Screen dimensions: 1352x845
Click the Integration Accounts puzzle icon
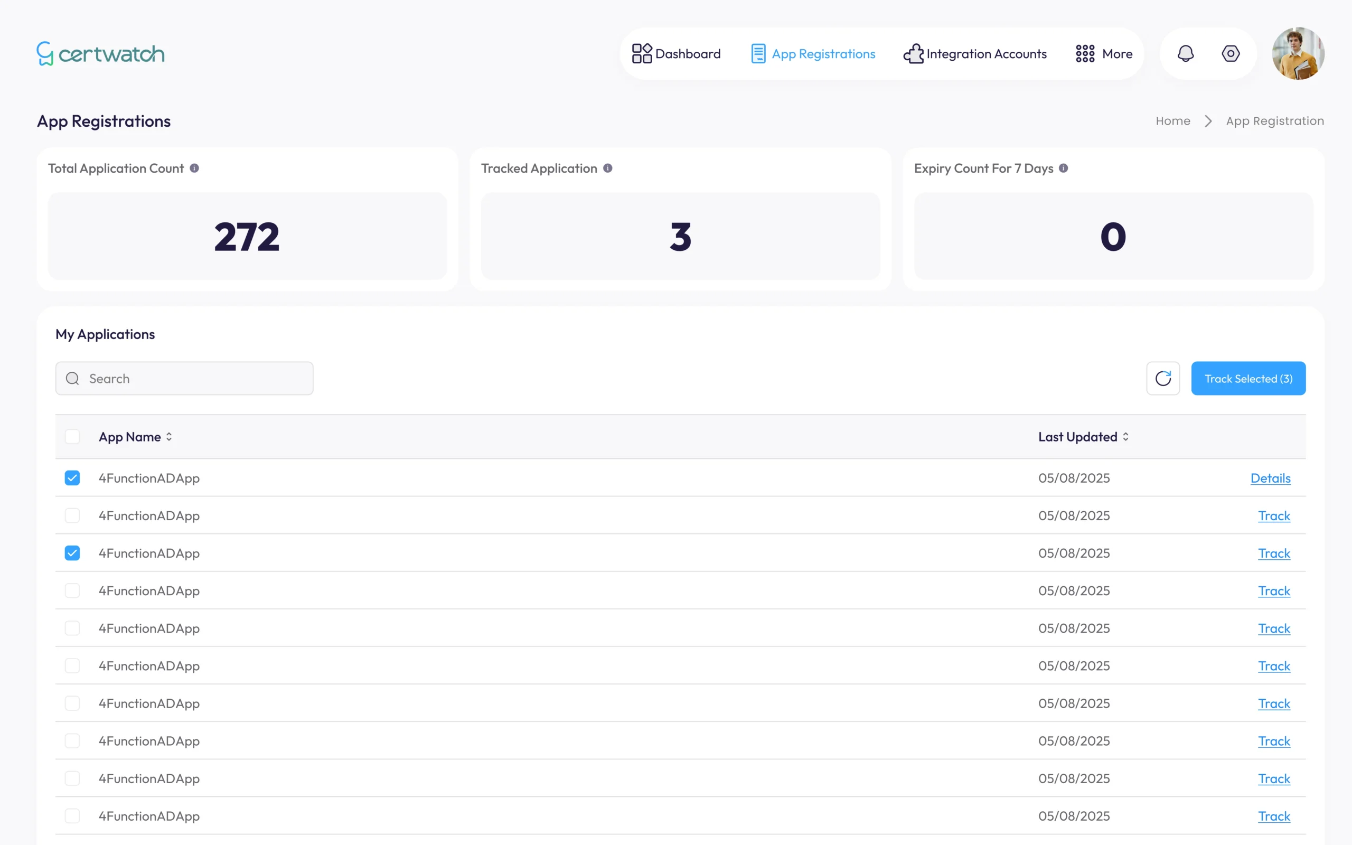[x=914, y=54]
